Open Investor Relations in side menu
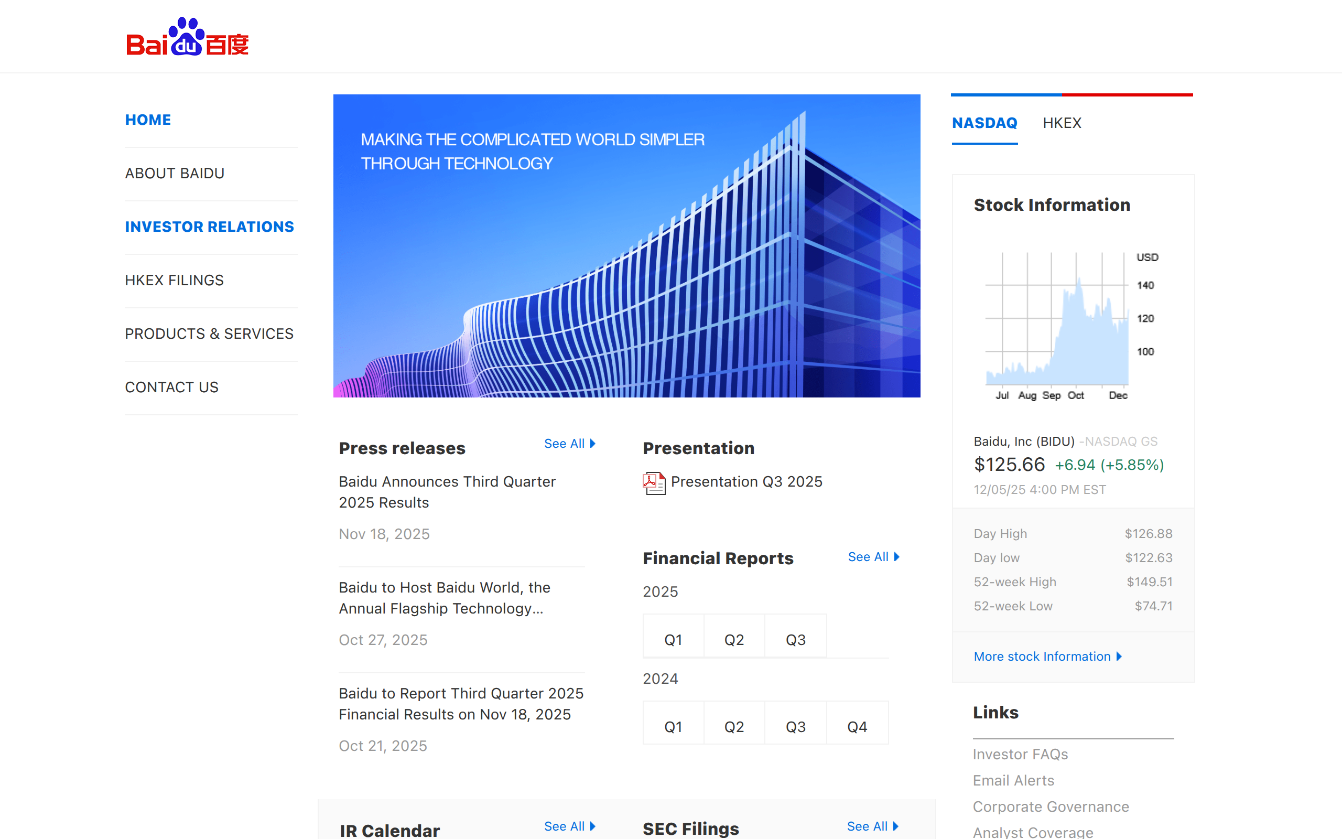Image resolution: width=1342 pixels, height=839 pixels. tap(209, 227)
